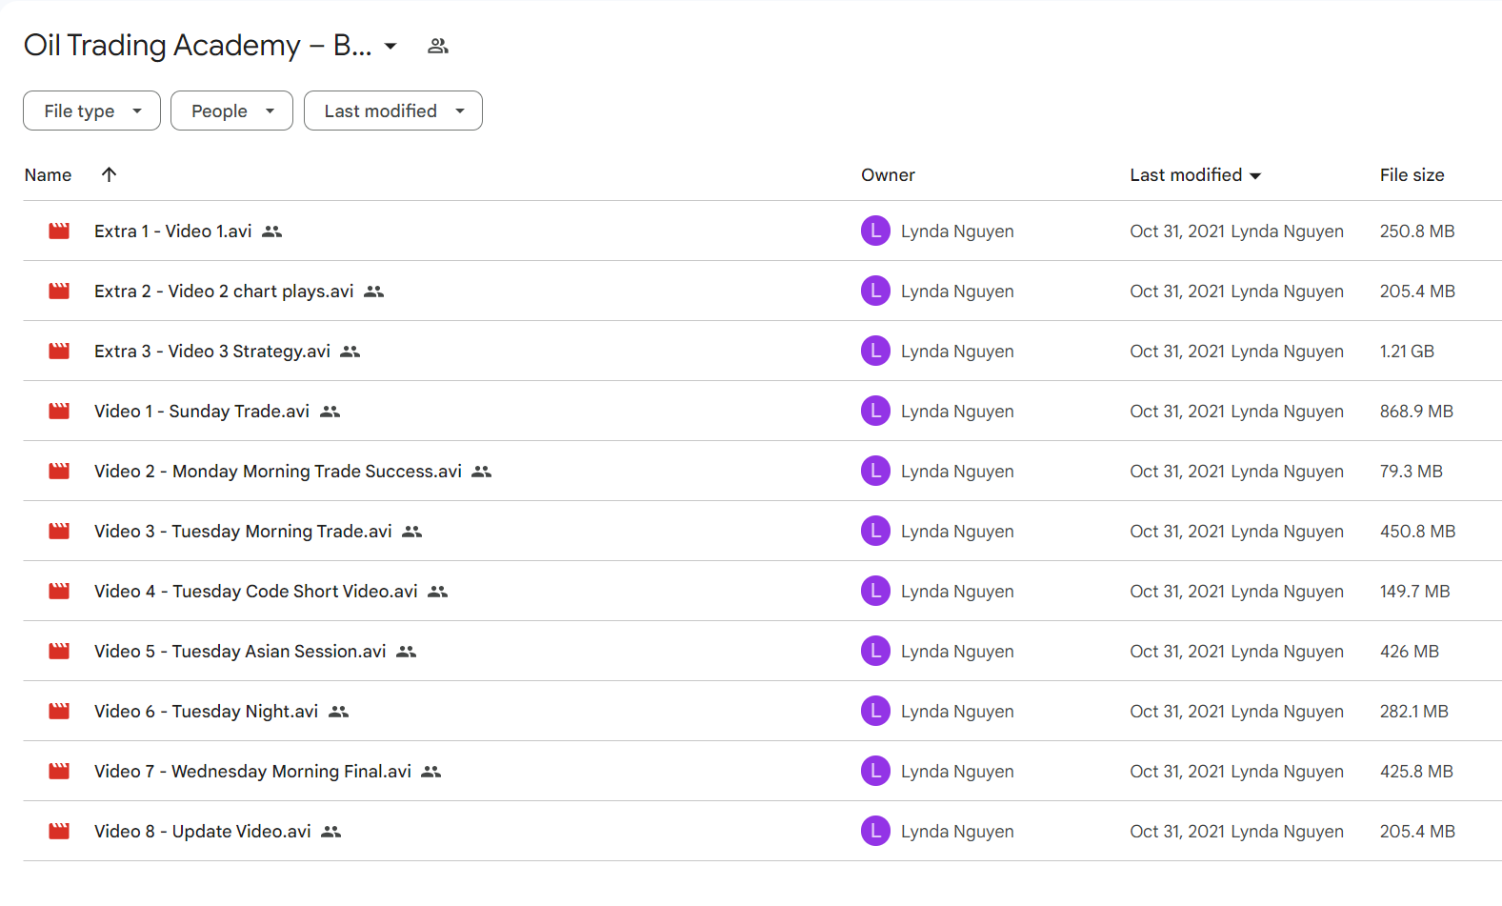
Task: Click shared icon beside Video 4 Tuesday Code Short Video
Action: pos(438,592)
